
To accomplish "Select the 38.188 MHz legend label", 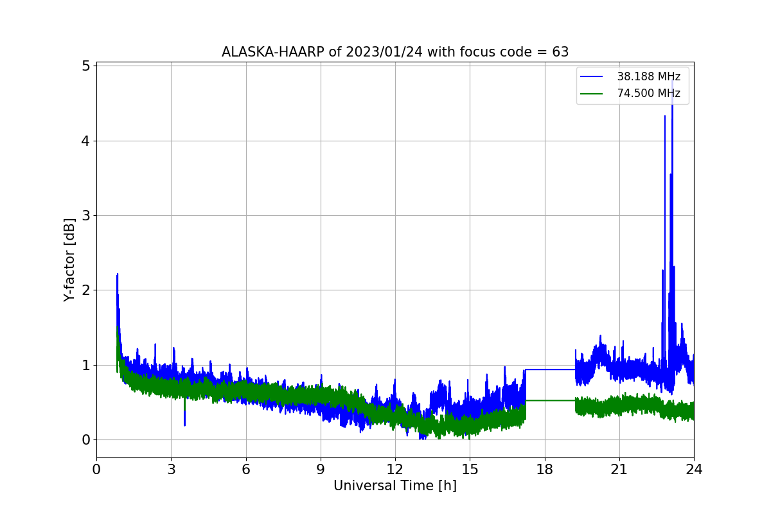I will (649, 76).
